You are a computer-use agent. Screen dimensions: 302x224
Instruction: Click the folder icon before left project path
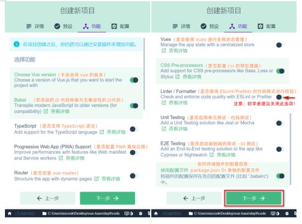[x=45, y=214]
